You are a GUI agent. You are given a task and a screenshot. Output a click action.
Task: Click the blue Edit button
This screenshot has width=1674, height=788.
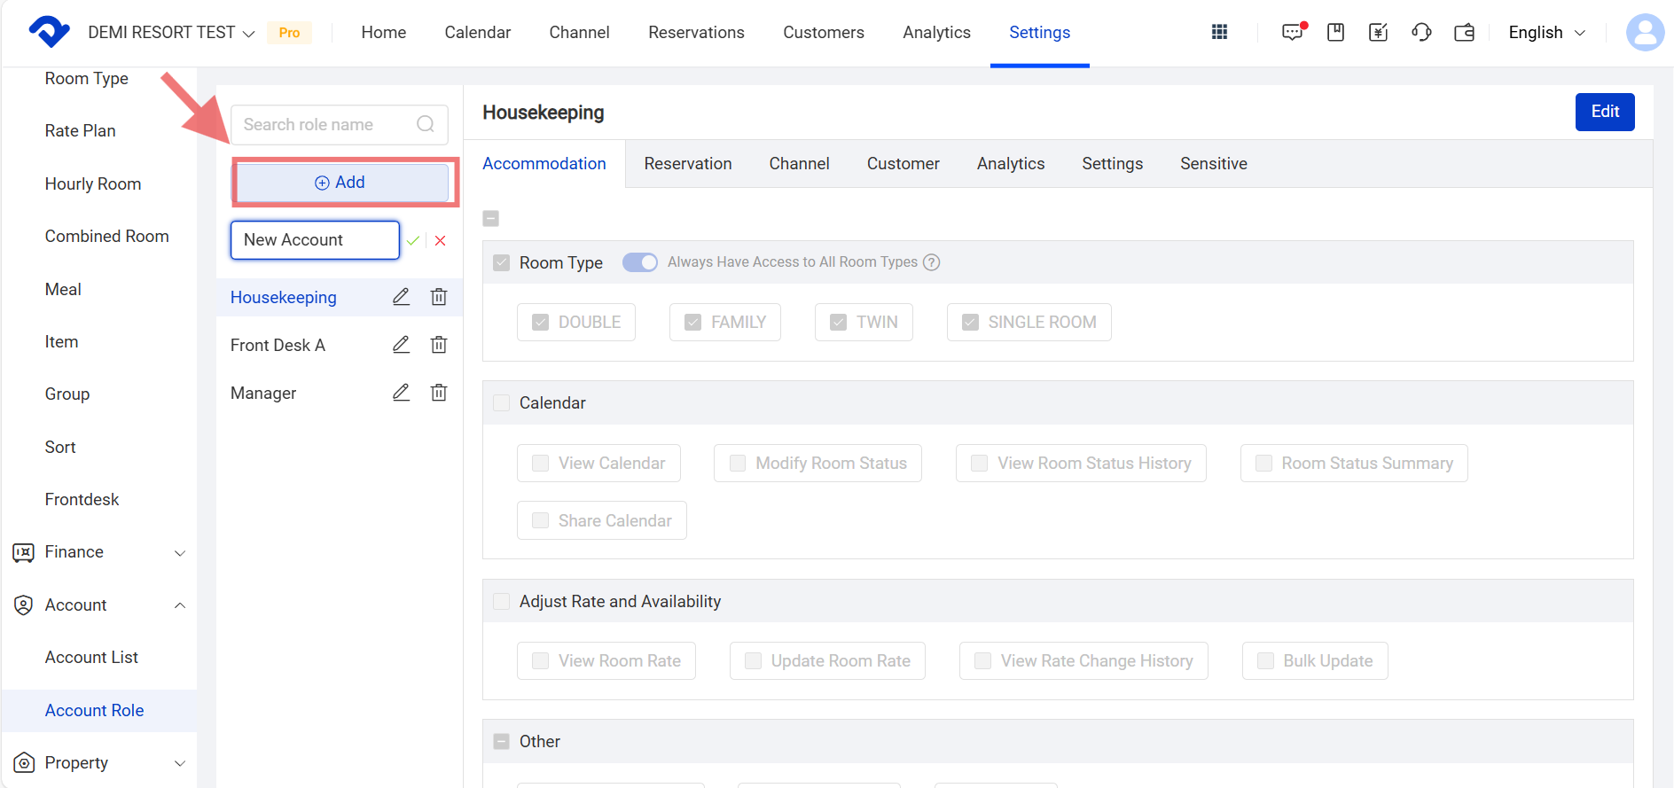[1604, 112]
